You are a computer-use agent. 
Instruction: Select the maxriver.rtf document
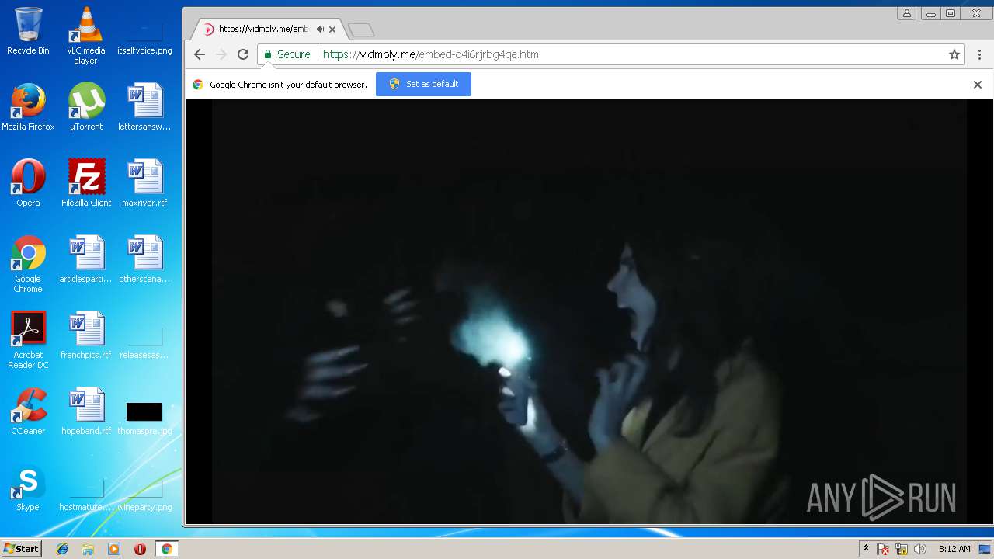coord(144,183)
